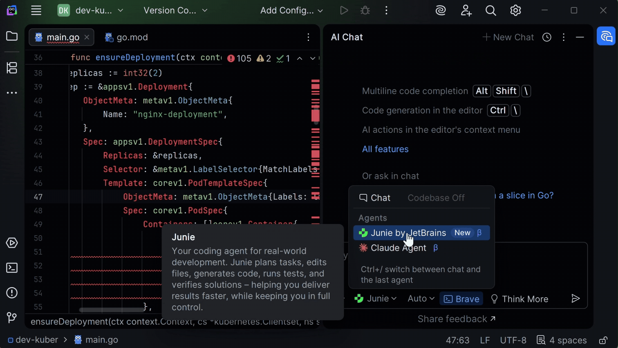Show more tool windows ellipsis
This screenshot has width=618, height=348.
coord(12,93)
